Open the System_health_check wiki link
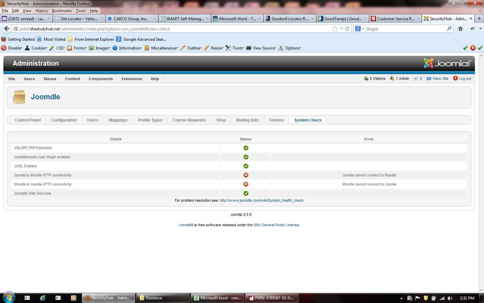484x303 pixels. [261, 200]
